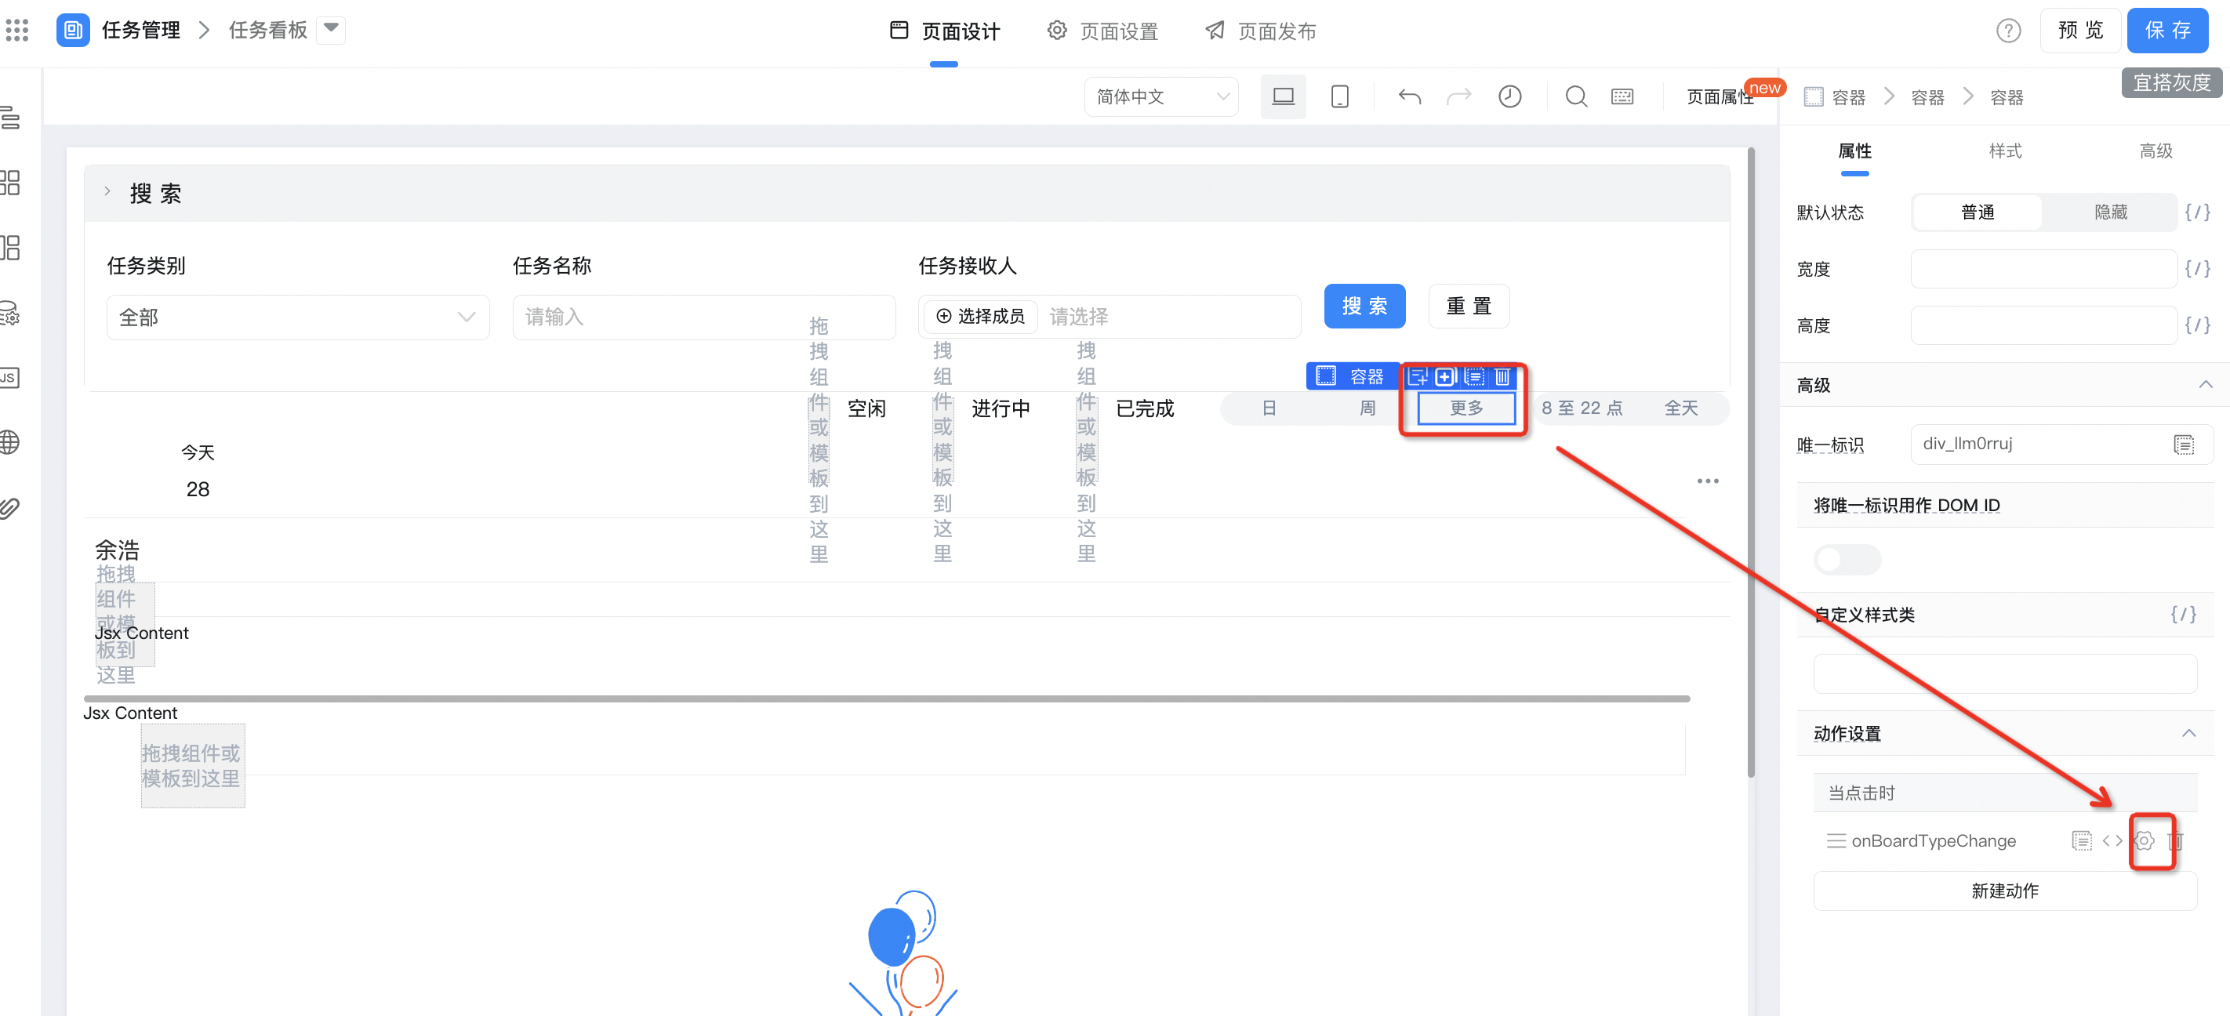Open the keyboard shortcuts icon
The height and width of the screenshot is (1016, 2230).
(1622, 97)
